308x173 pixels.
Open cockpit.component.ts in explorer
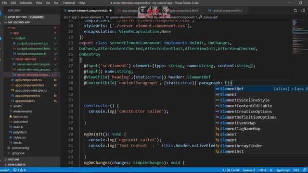[x=32, y=54]
